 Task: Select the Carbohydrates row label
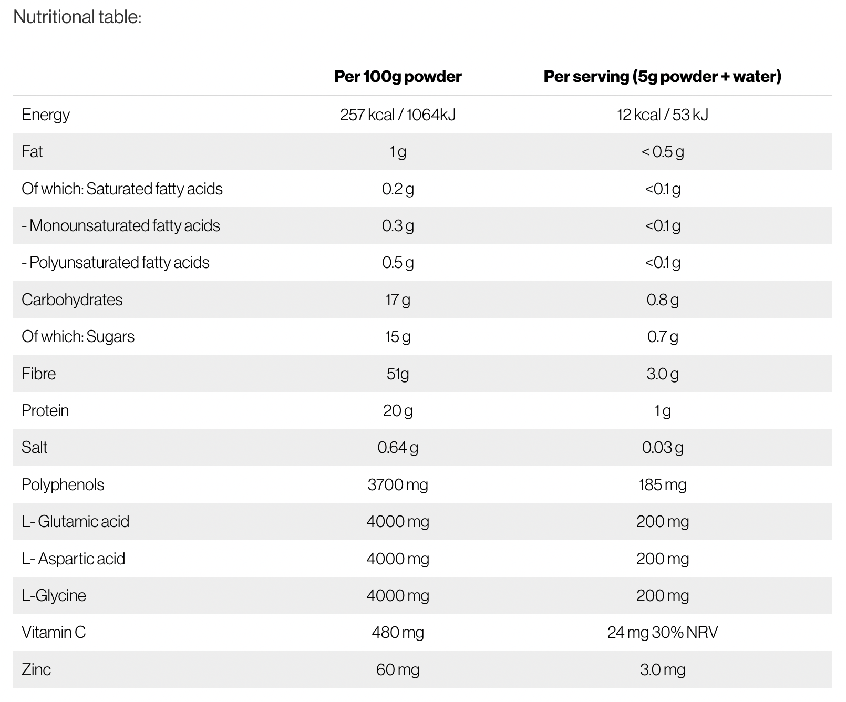click(72, 300)
